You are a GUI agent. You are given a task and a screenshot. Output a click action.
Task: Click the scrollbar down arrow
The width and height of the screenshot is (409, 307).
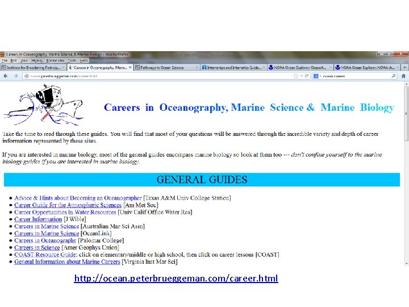click(406, 263)
